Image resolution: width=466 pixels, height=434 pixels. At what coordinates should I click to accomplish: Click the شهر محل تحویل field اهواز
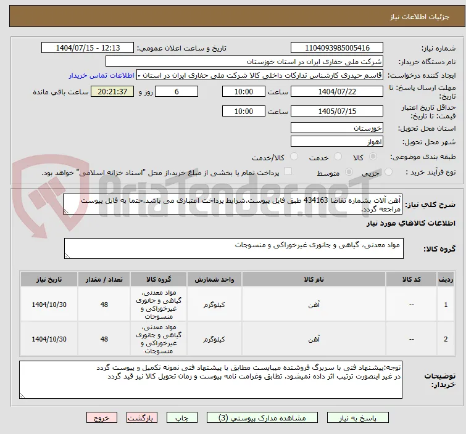(337, 142)
